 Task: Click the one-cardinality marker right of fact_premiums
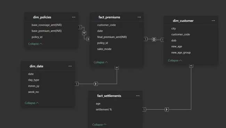pos(146,39)
